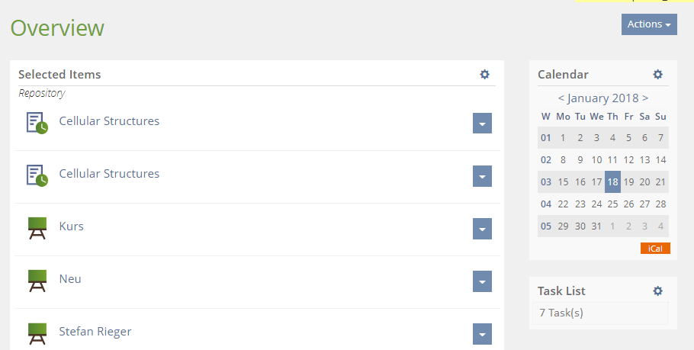Click the Kurs course chalkboard icon
This screenshot has height=350, width=694.
37,227
